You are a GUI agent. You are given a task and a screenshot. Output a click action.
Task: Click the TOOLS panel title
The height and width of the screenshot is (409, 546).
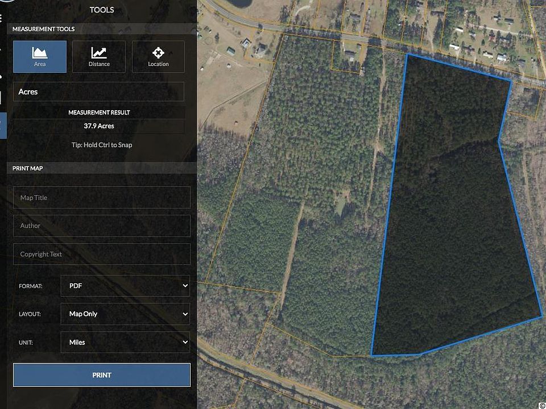pyautogui.click(x=102, y=10)
